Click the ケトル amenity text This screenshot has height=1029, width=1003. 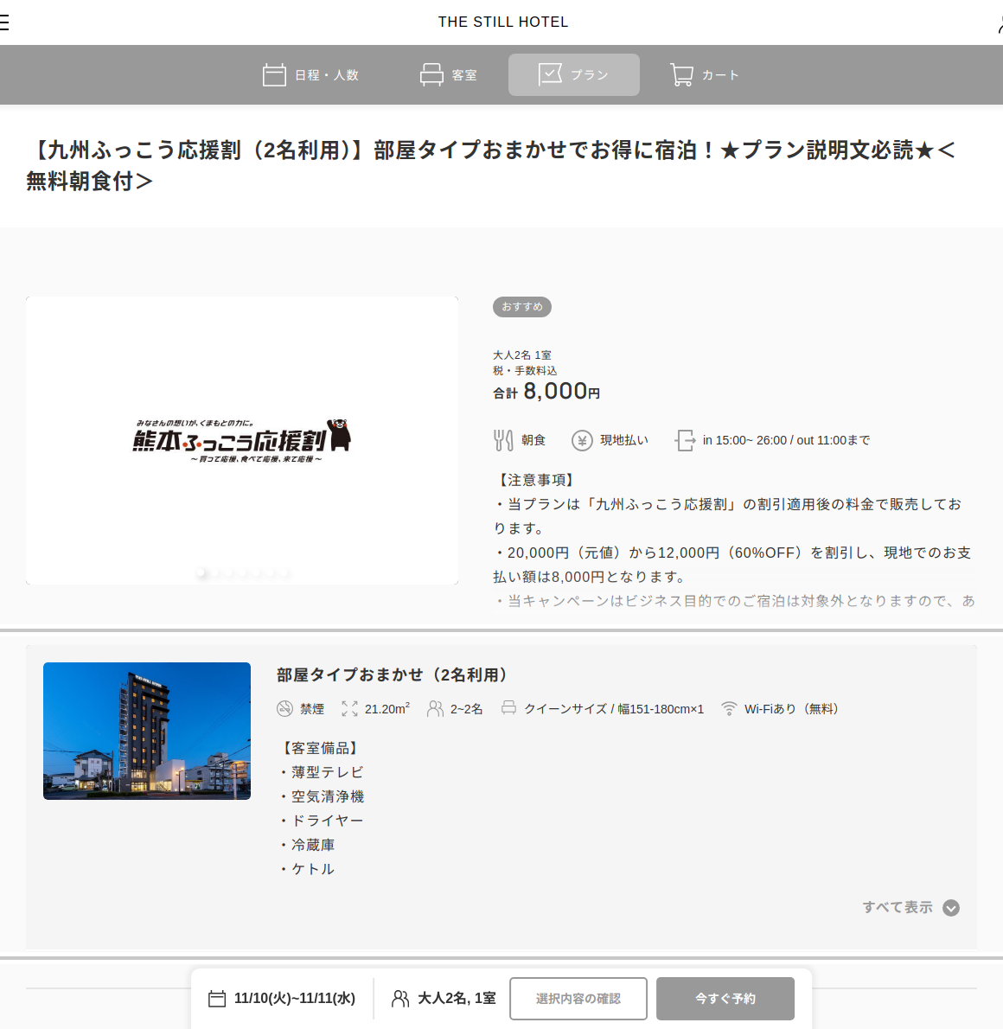tap(313, 869)
